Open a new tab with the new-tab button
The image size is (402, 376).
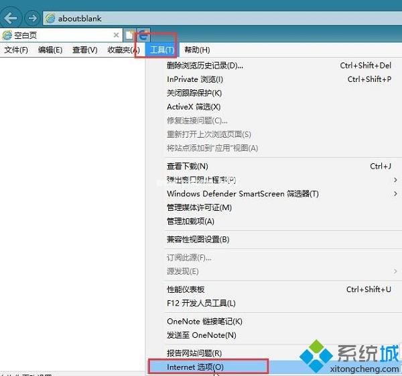(x=130, y=35)
